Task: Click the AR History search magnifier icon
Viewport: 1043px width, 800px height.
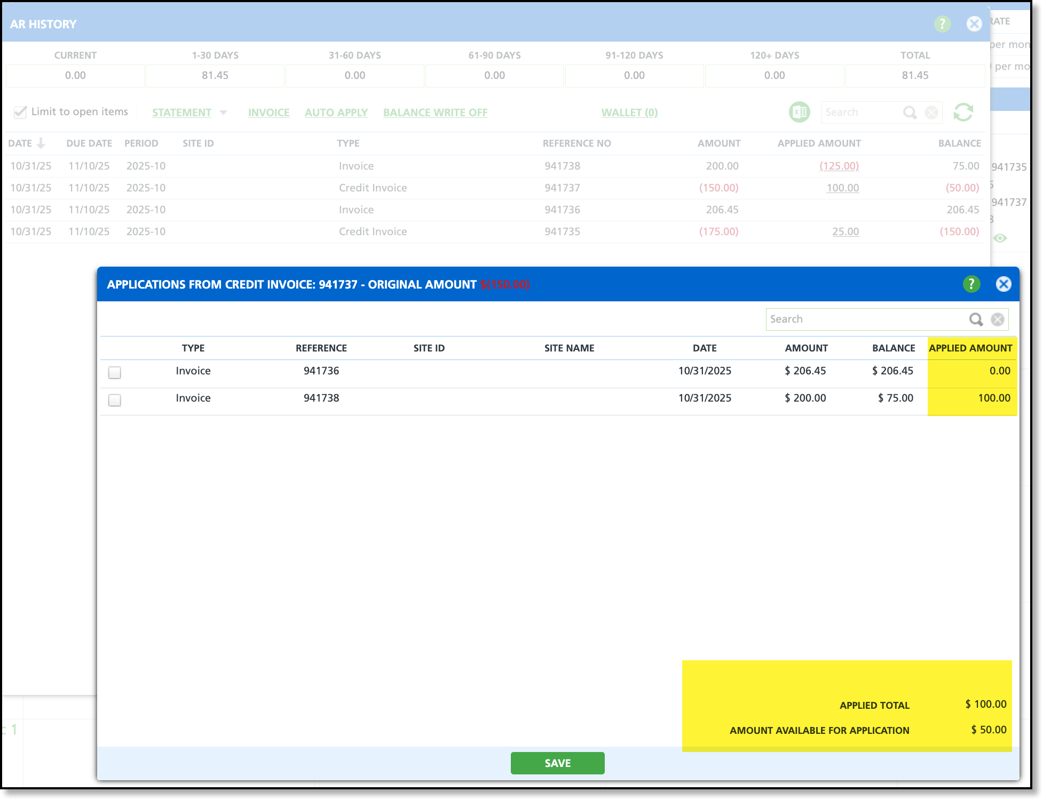Action: [x=910, y=113]
